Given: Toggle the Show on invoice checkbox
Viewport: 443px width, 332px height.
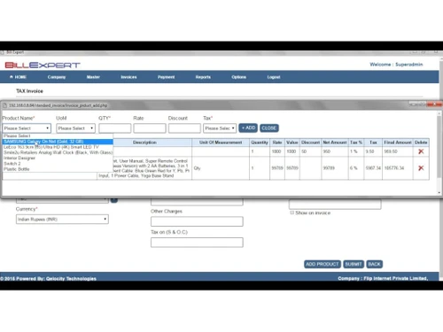Looking at the screenshot, I should click(291, 212).
